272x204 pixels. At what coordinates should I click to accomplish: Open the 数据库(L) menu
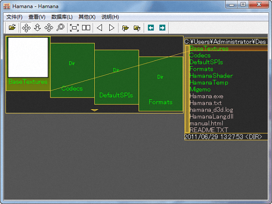(62, 17)
